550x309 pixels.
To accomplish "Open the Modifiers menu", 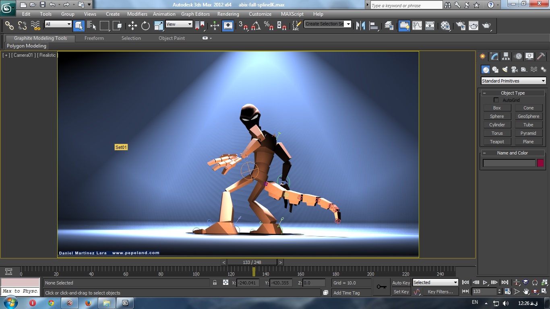I will click(137, 14).
